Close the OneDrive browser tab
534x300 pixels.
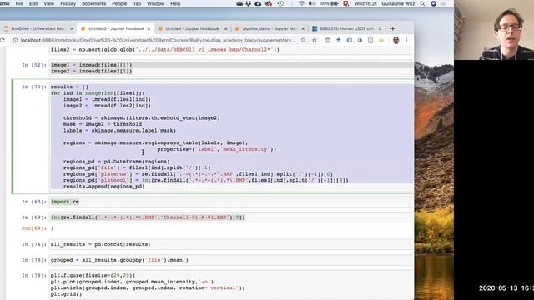click(x=72, y=29)
